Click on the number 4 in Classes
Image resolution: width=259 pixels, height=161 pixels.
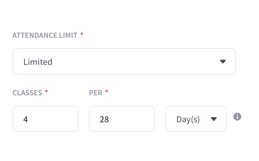(25, 119)
